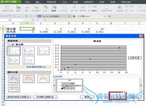Switch to the 视图 ribbon tab
The height and width of the screenshot is (106, 146).
pyautogui.click(x=113, y=2)
